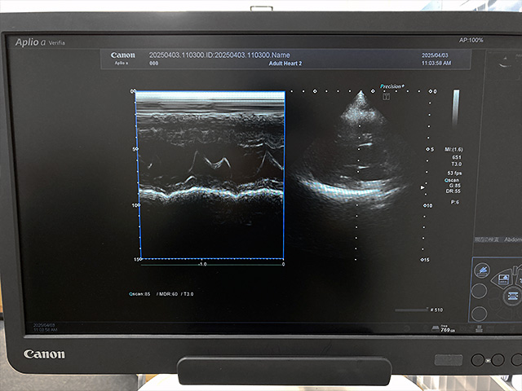Viewport: 522px width, 391px height.
Task: Click the body mark thumbnail at top right
Action: click(506, 61)
